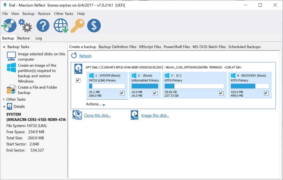Choose Image selected disks on this computer
This screenshot has width=283, height=180.
(41, 56)
